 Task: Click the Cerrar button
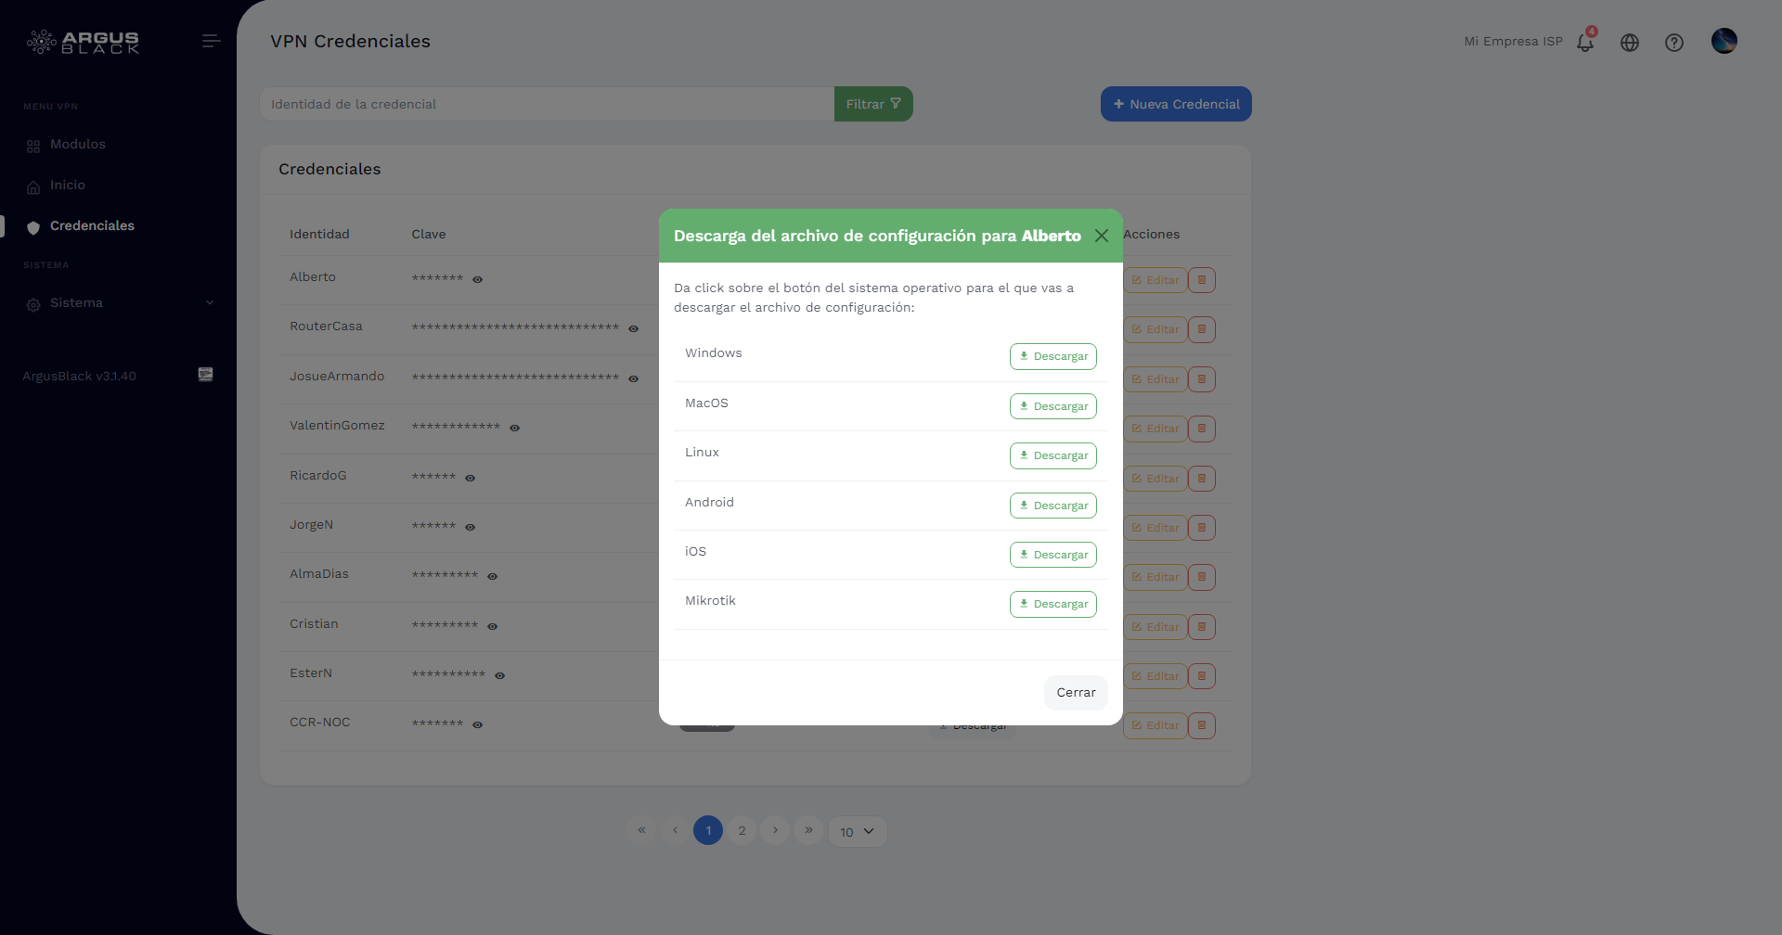(x=1076, y=693)
